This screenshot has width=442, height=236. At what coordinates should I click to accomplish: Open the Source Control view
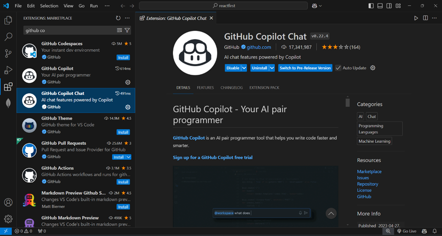click(x=8, y=53)
